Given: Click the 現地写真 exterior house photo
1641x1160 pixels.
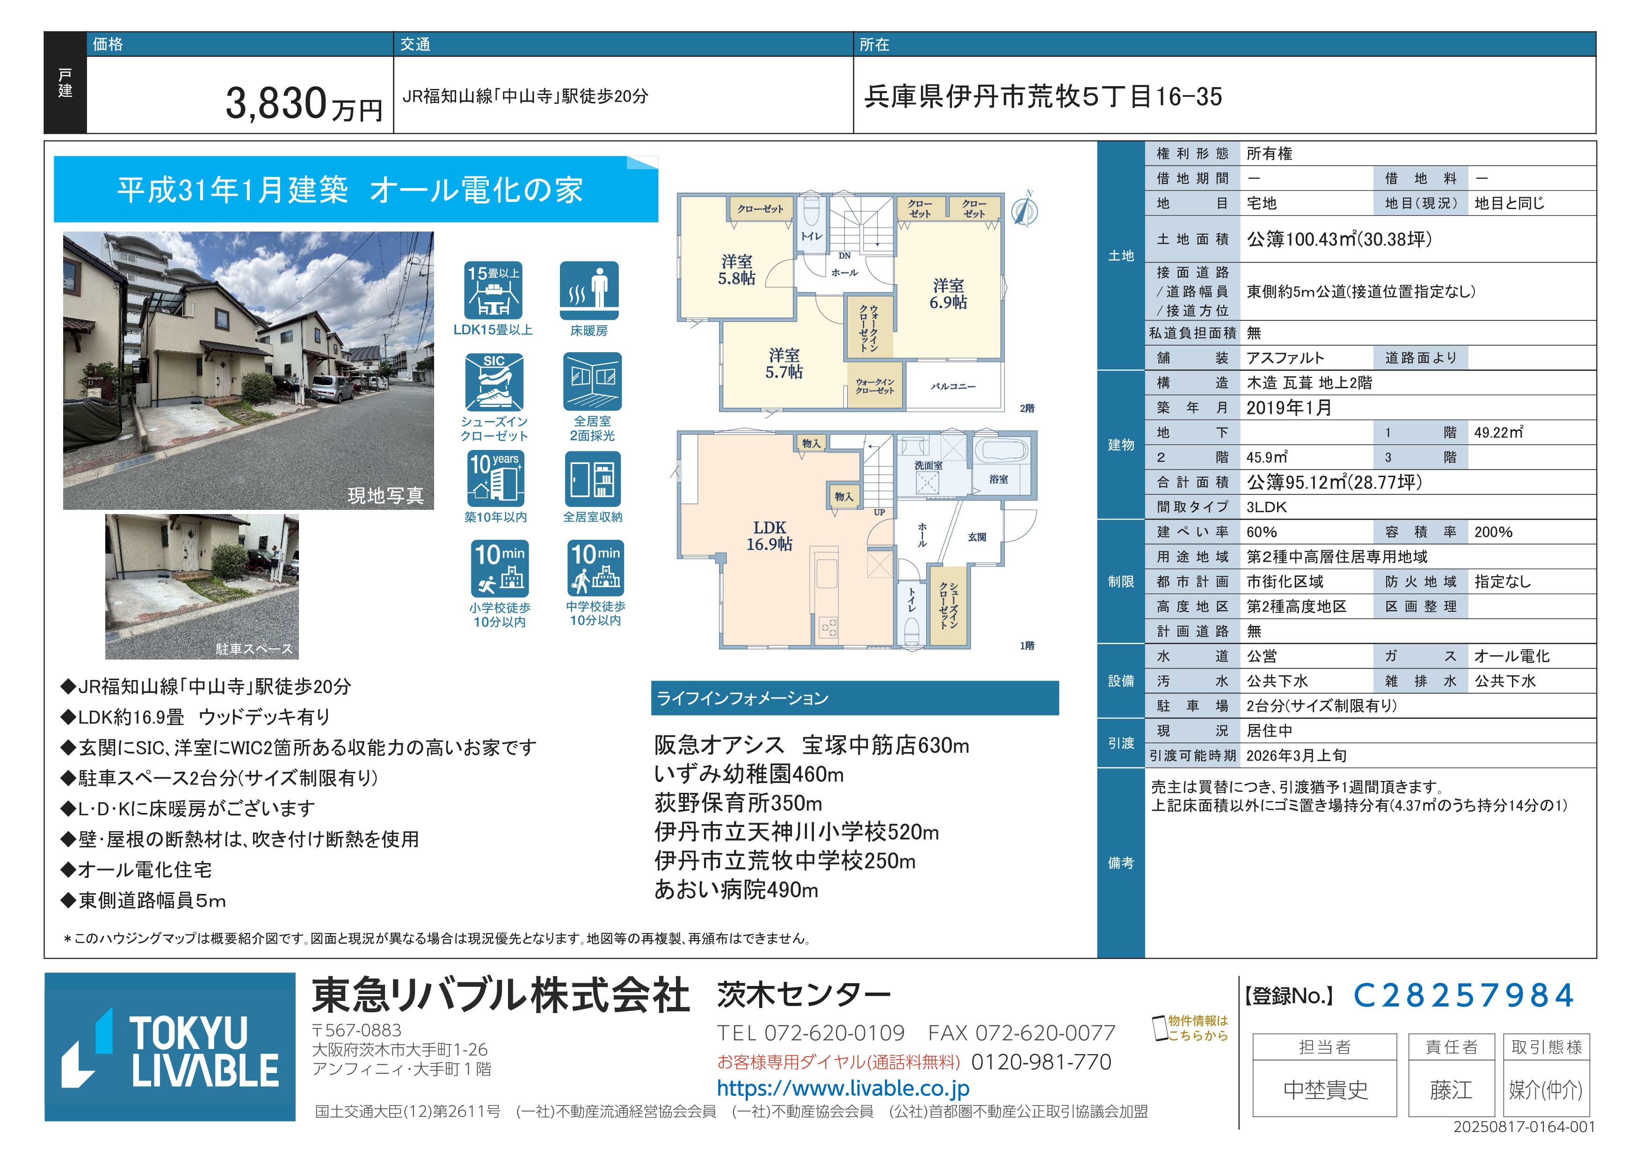Looking at the screenshot, I should [248, 370].
